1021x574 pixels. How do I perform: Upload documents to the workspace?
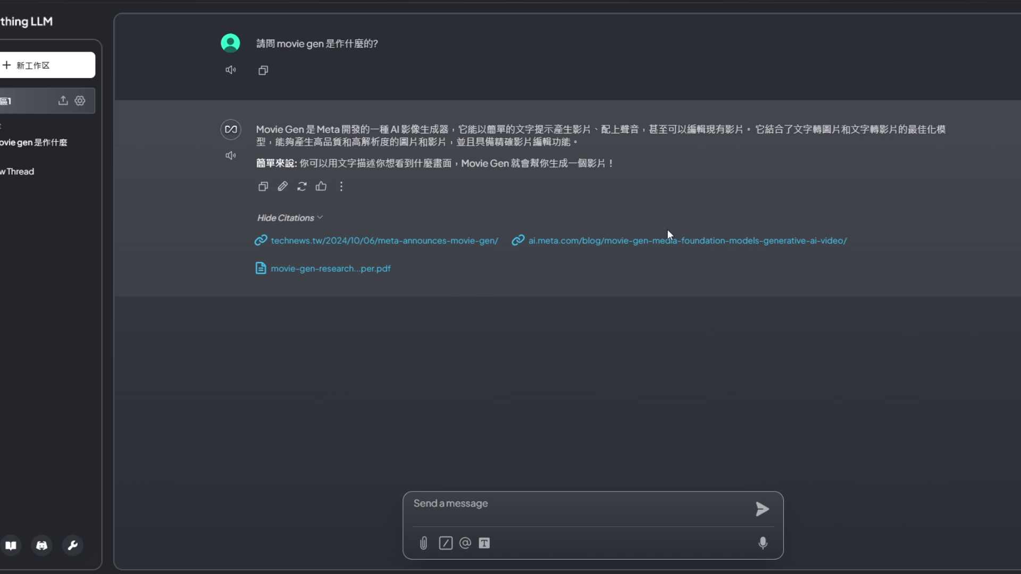click(x=63, y=100)
